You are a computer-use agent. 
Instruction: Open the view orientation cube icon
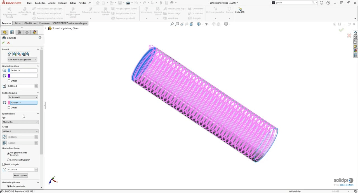(199, 24)
